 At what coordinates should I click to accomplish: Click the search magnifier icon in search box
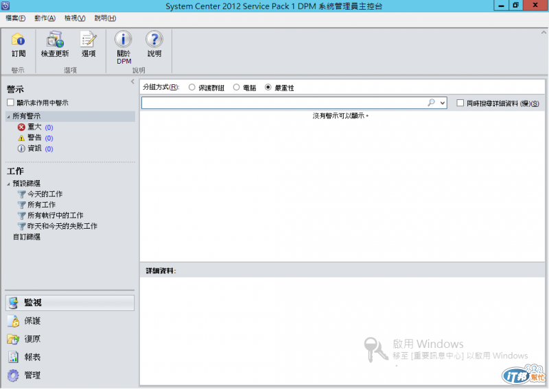(x=431, y=103)
